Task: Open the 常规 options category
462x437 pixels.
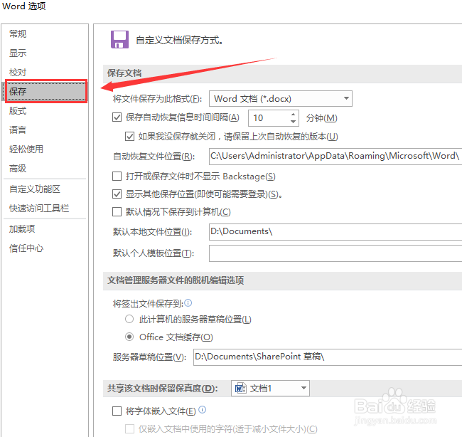Action: tap(18, 33)
